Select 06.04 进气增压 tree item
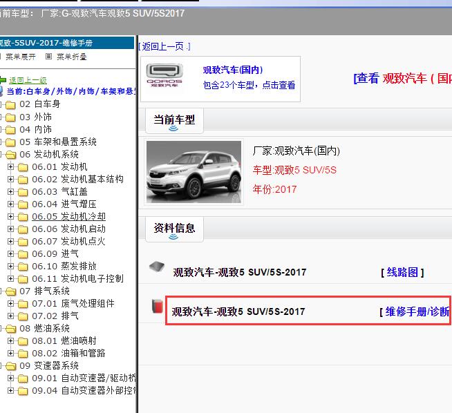Viewport: 452px width, 413px height. tap(64, 204)
